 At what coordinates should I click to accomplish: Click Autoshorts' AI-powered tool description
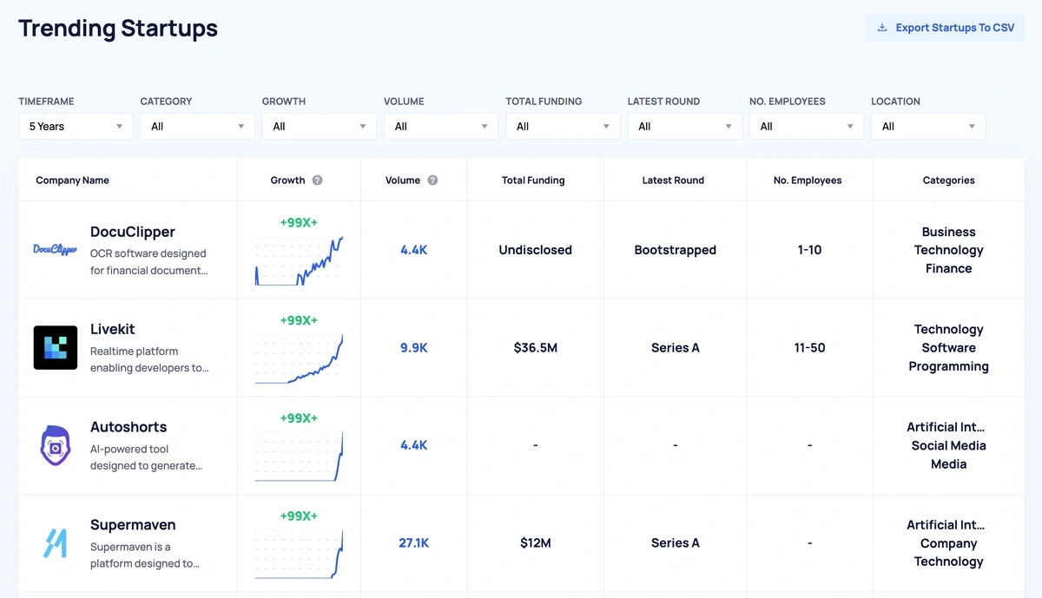coord(146,457)
